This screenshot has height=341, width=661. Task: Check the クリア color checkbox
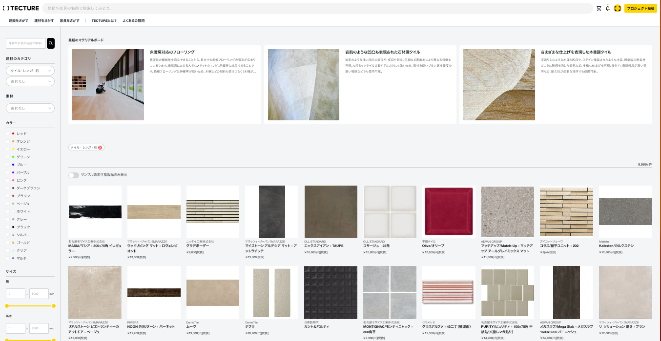(x=7, y=250)
